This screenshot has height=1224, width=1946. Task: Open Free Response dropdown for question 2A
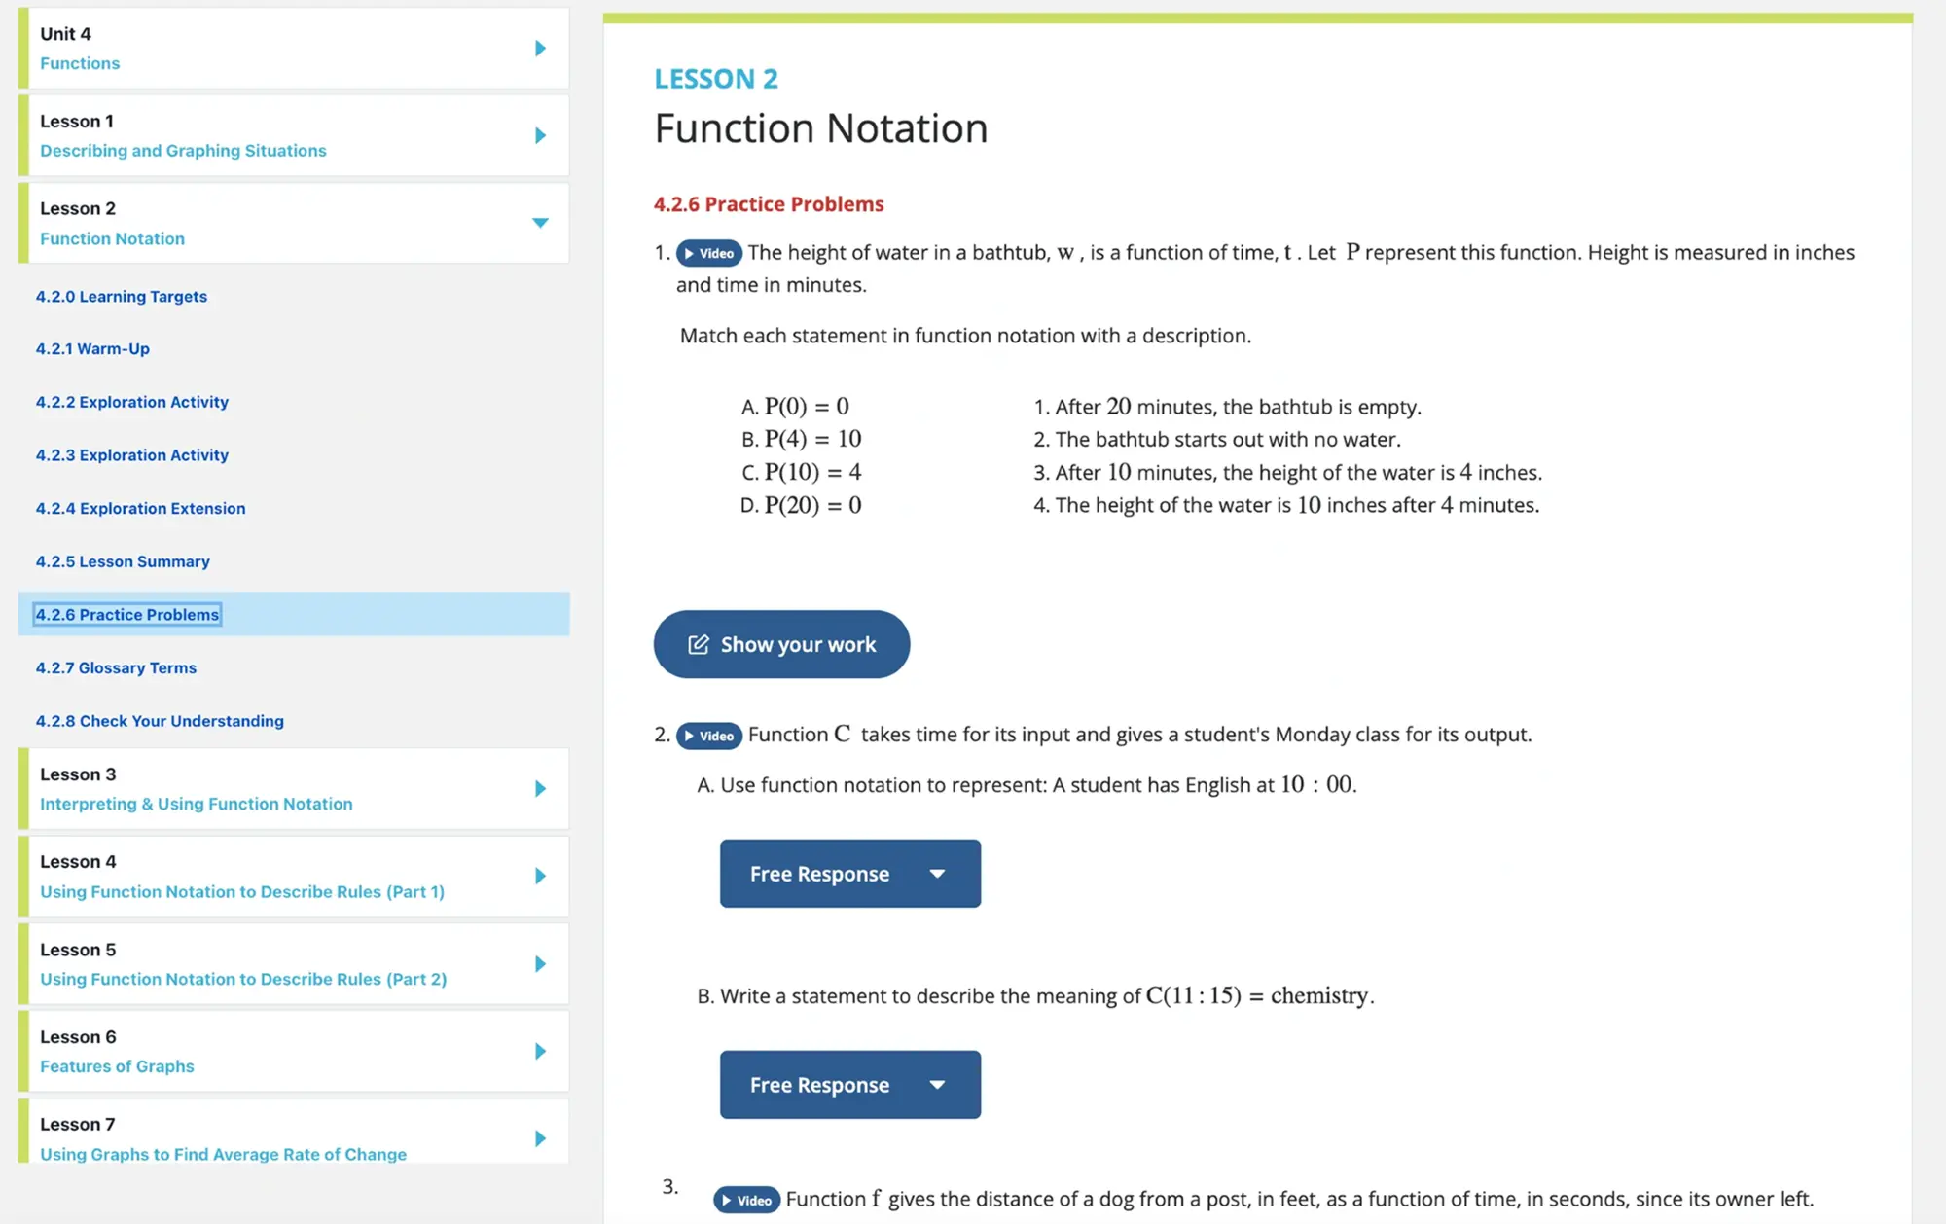(x=849, y=874)
